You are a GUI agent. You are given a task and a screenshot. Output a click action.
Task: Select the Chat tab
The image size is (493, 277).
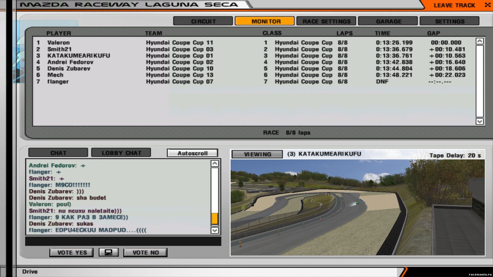58,153
